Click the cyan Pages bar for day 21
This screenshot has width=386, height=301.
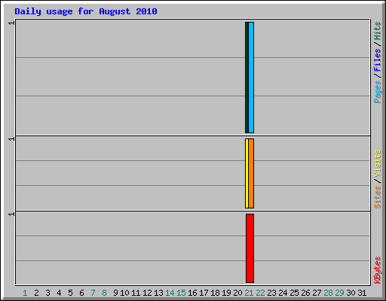(x=251, y=78)
